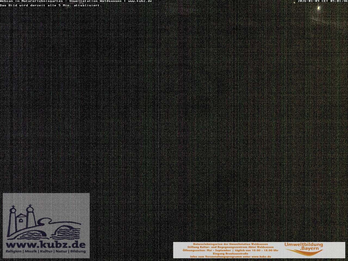Select the Kultur label under the logo

point(46,251)
